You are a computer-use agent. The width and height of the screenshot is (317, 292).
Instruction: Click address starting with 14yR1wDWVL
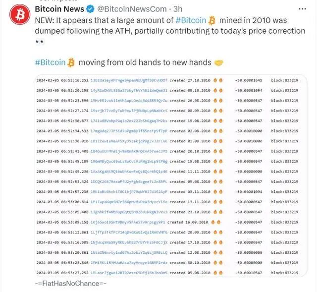tap(129, 91)
